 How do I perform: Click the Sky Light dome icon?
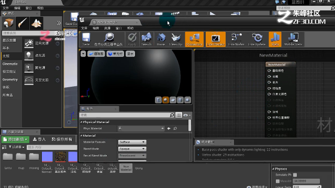click(29, 80)
